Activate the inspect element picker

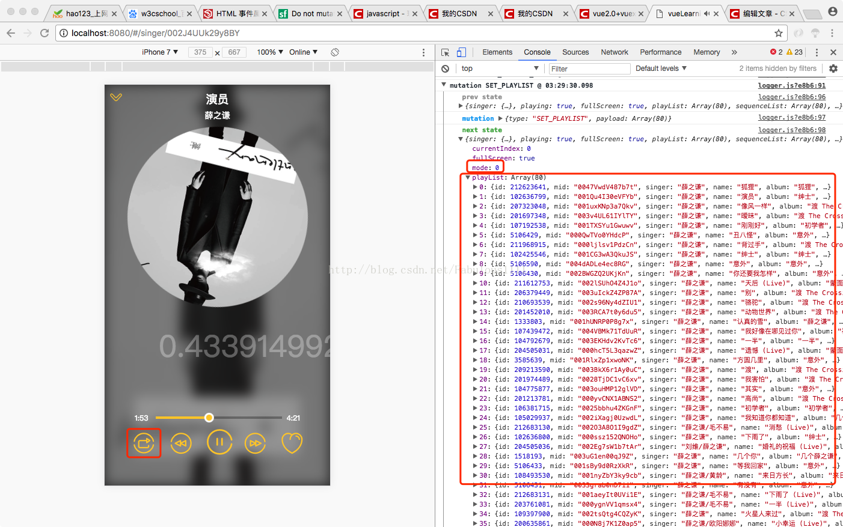tap(445, 52)
